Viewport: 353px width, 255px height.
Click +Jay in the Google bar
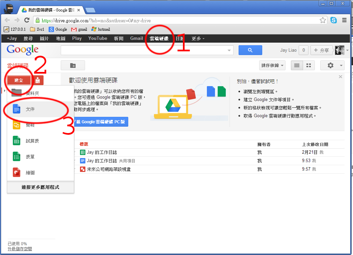12,39
